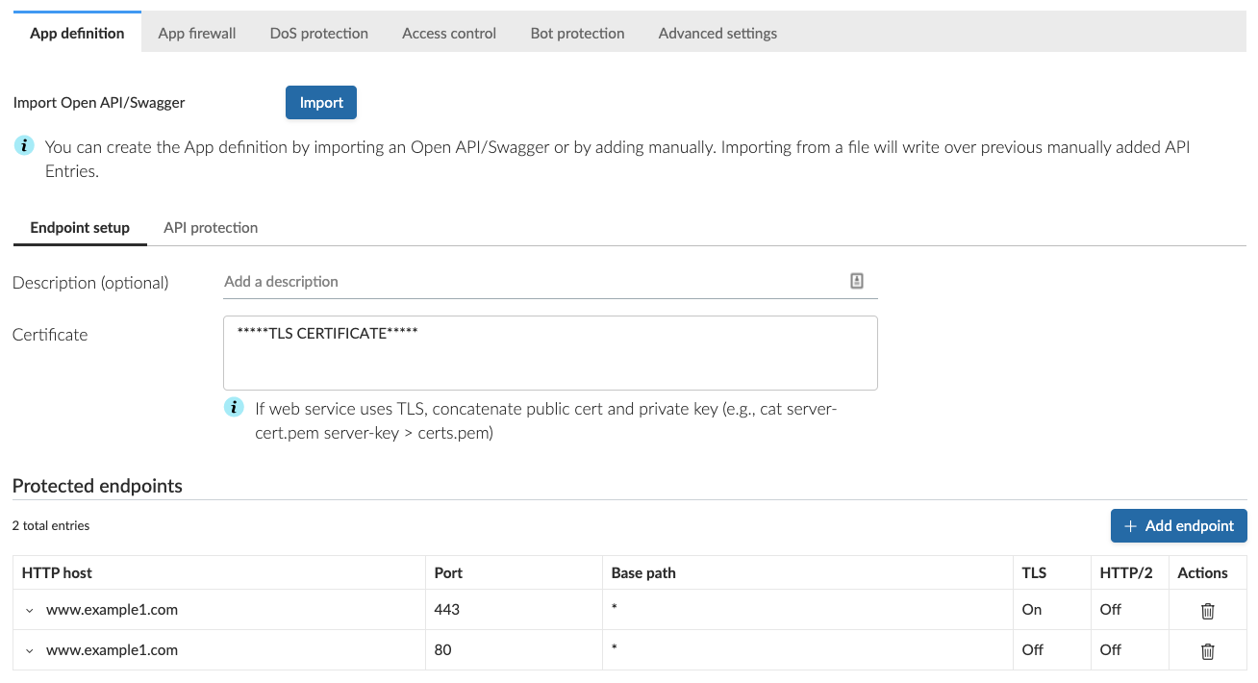The height and width of the screenshot is (683, 1258).
Task: Click the Import button
Action: tap(321, 103)
